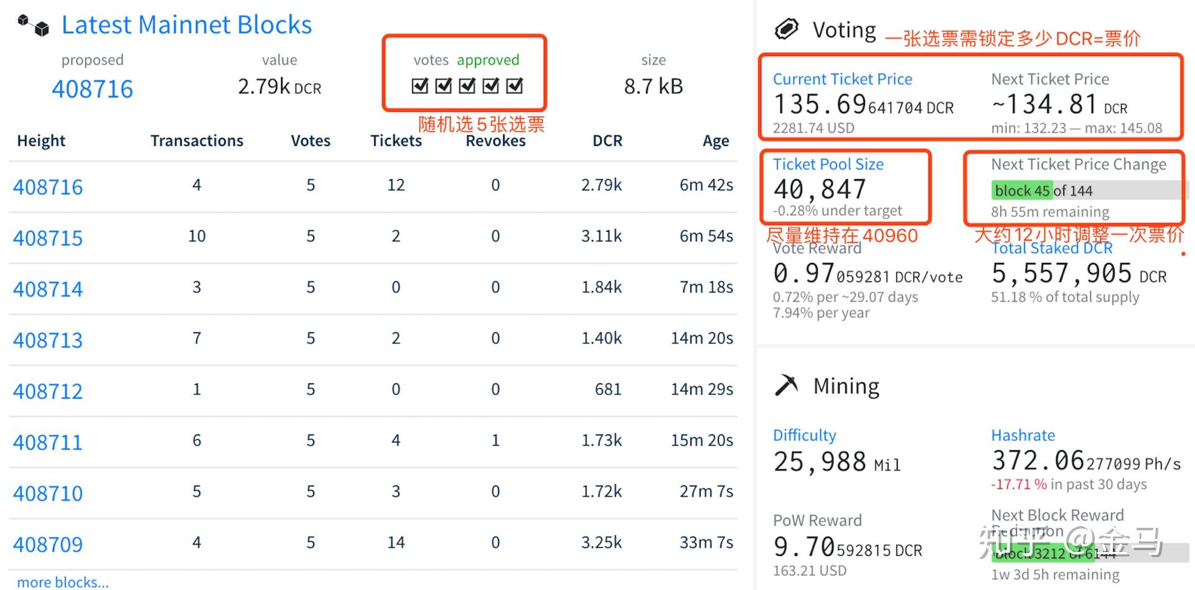Click the Mining pickaxe icon
This screenshot has width=1195, height=590.
pos(786,385)
